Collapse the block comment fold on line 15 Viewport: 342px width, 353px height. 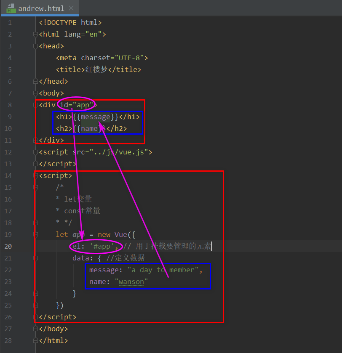pyautogui.click(x=35, y=187)
